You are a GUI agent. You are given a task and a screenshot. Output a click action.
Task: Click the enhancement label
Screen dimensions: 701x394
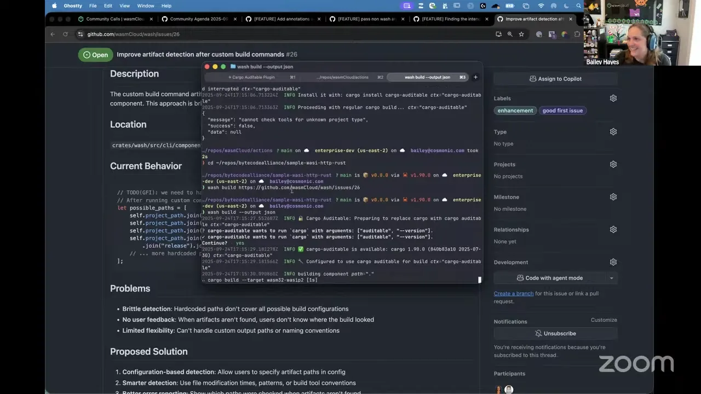pos(515,111)
